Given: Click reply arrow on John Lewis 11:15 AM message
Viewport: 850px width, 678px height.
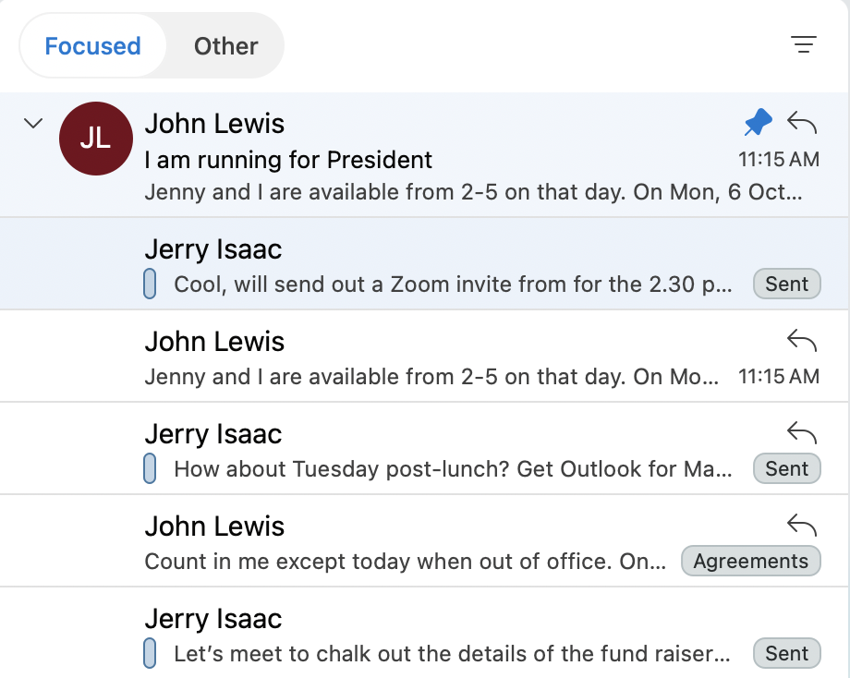Looking at the screenshot, I should [x=802, y=341].
